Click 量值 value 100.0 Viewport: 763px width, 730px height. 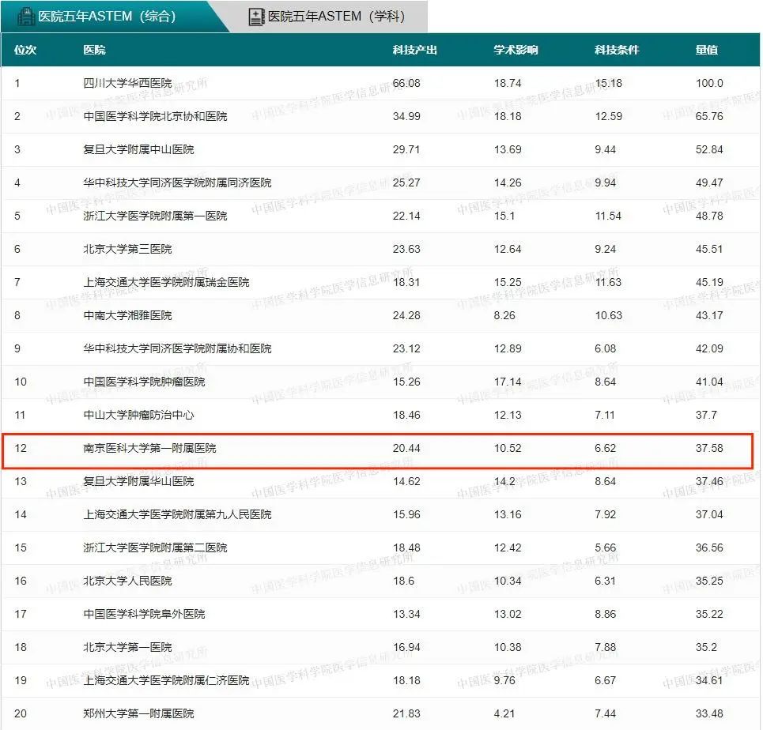point(709,83)
